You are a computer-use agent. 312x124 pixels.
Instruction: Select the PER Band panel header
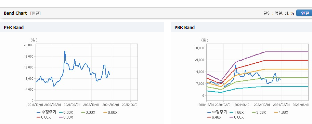[x=82, y=27]
